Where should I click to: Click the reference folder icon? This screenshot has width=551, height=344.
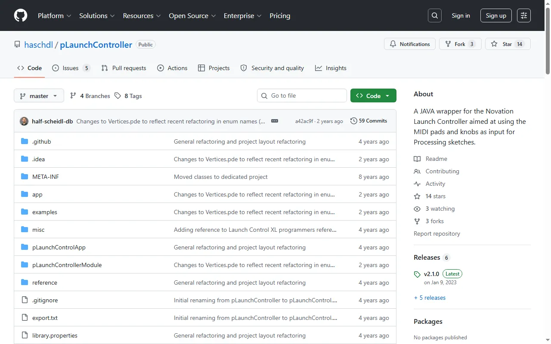point(25,283)
